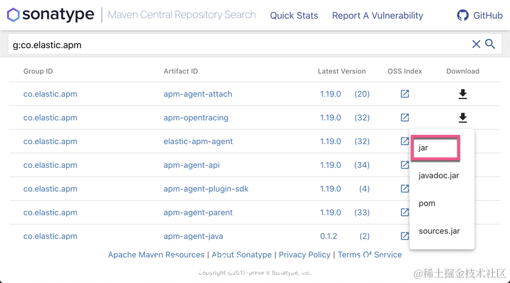Open OSS Index for apm-agent-api
Screen dimensions: 510x283
404,165
